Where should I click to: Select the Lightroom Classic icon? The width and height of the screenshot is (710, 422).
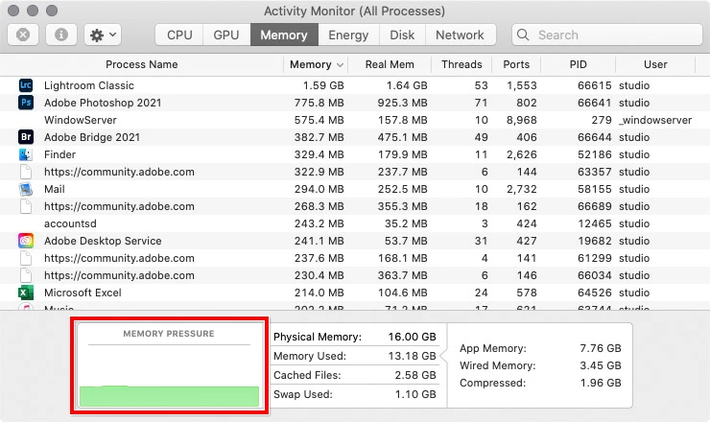click(26, 85)
